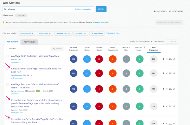
Task: Click the Download Coverage Report button
Action: 169,22
